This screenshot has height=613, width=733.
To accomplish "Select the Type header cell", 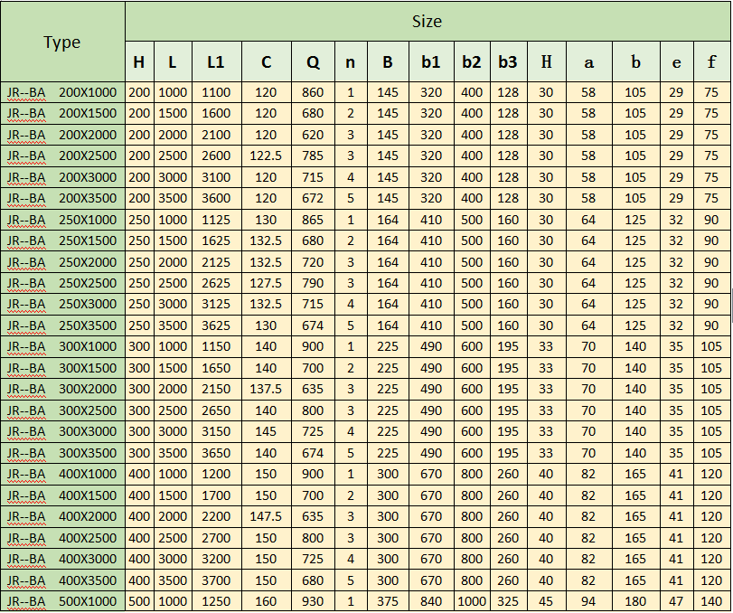I will pyautogui.click(x=62, y=42).
